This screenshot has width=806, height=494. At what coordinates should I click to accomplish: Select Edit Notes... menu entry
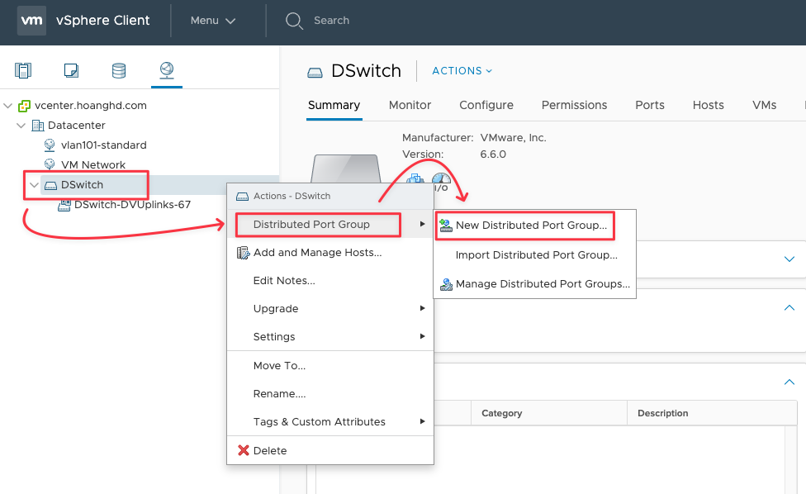pyautogui.click(x=330, y=281)
